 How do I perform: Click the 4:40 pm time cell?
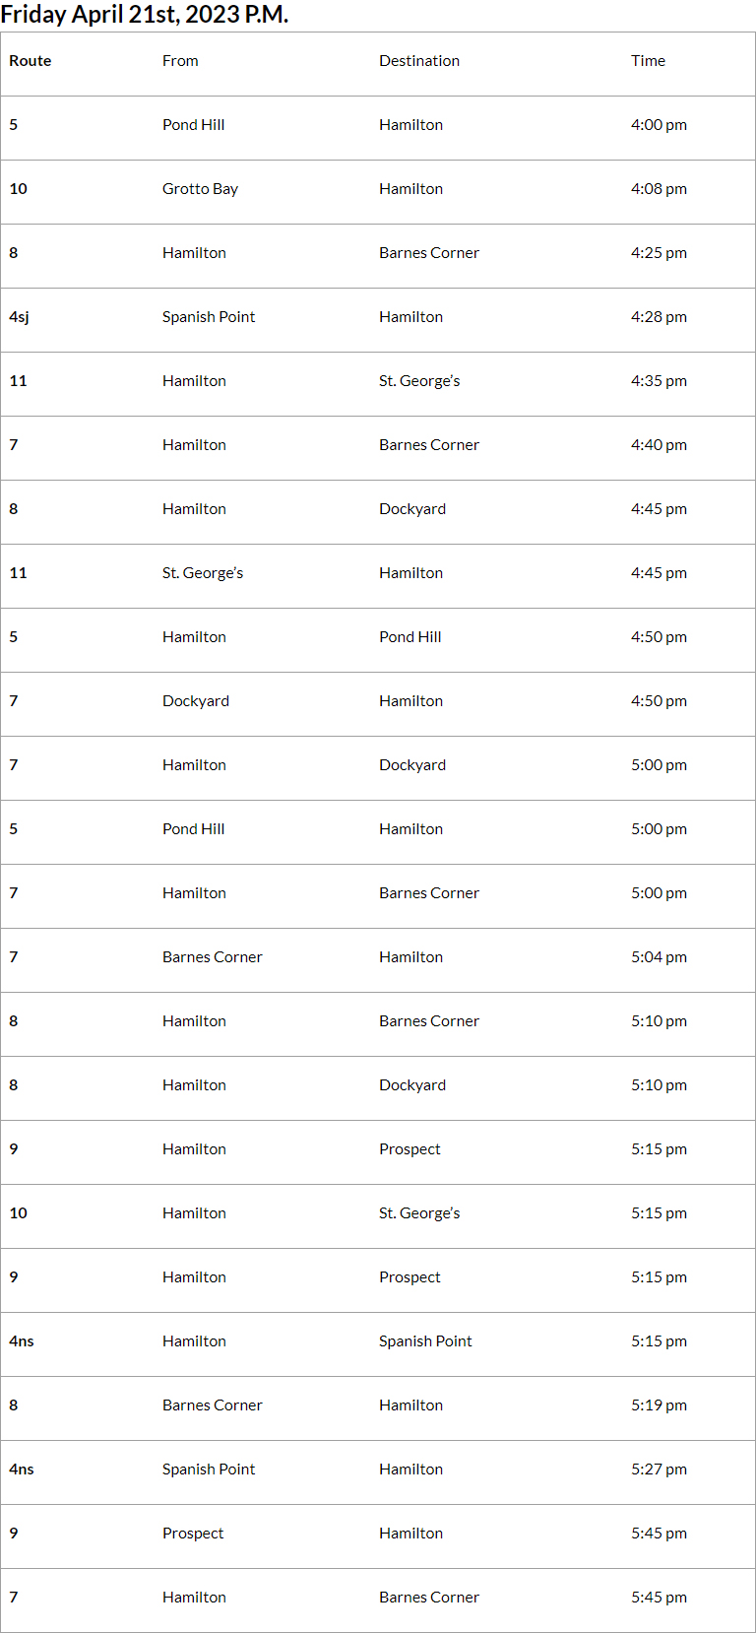(x=659, y=445)
